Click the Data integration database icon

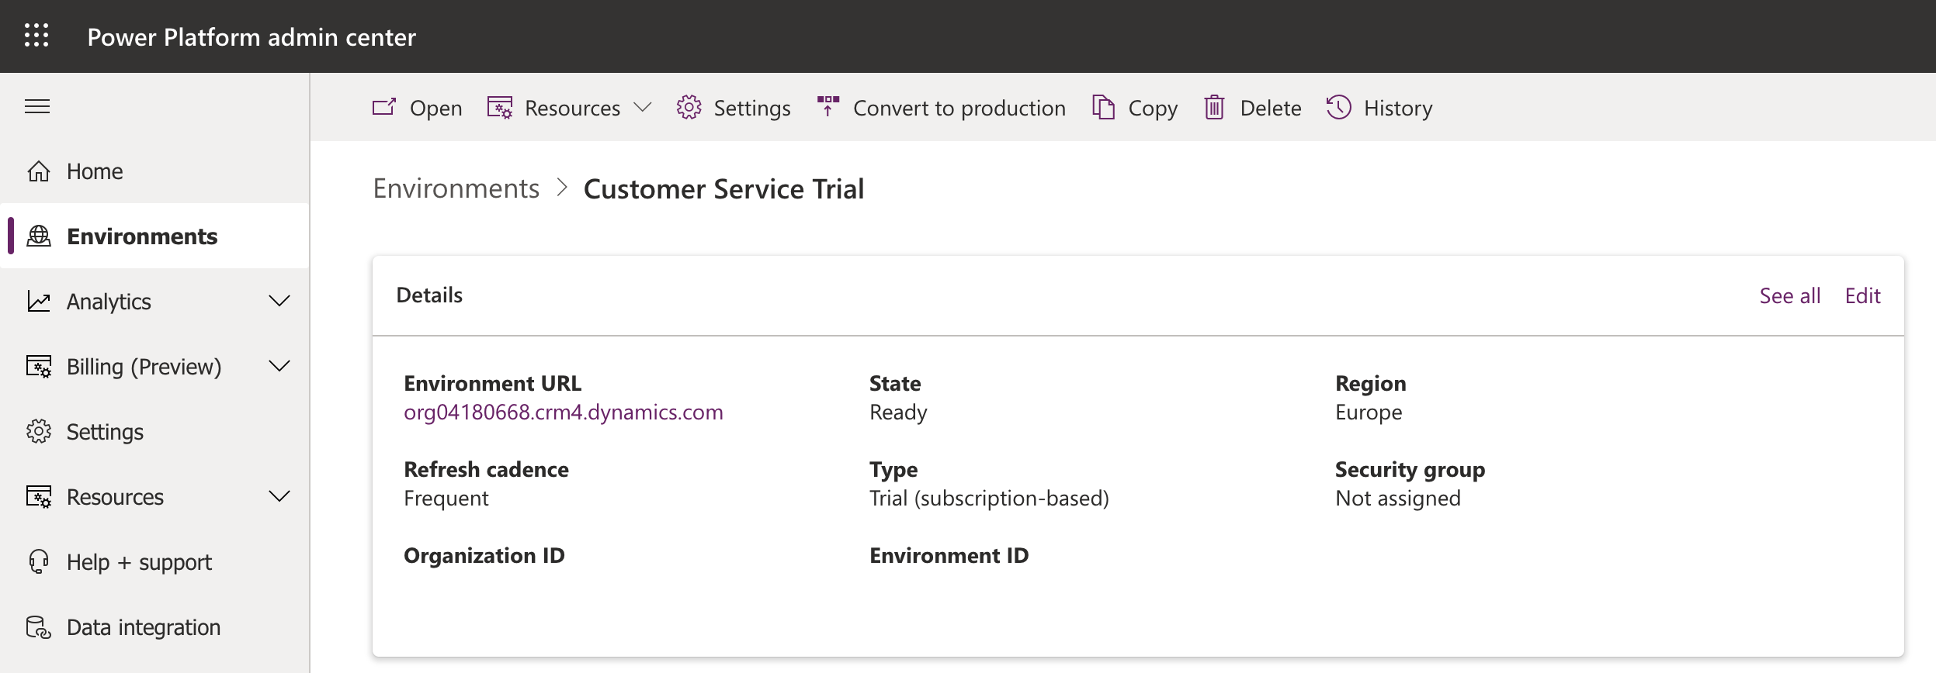point(39,626)
